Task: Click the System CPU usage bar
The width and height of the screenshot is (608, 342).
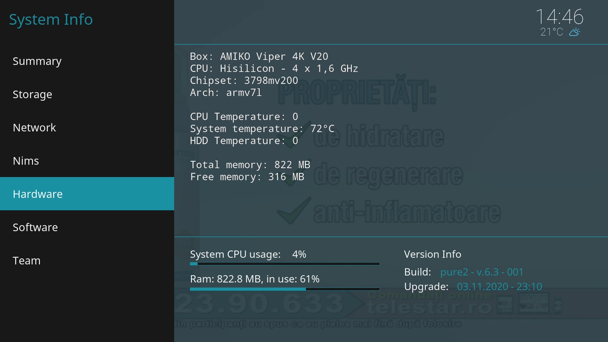Action: click(285, 264)
